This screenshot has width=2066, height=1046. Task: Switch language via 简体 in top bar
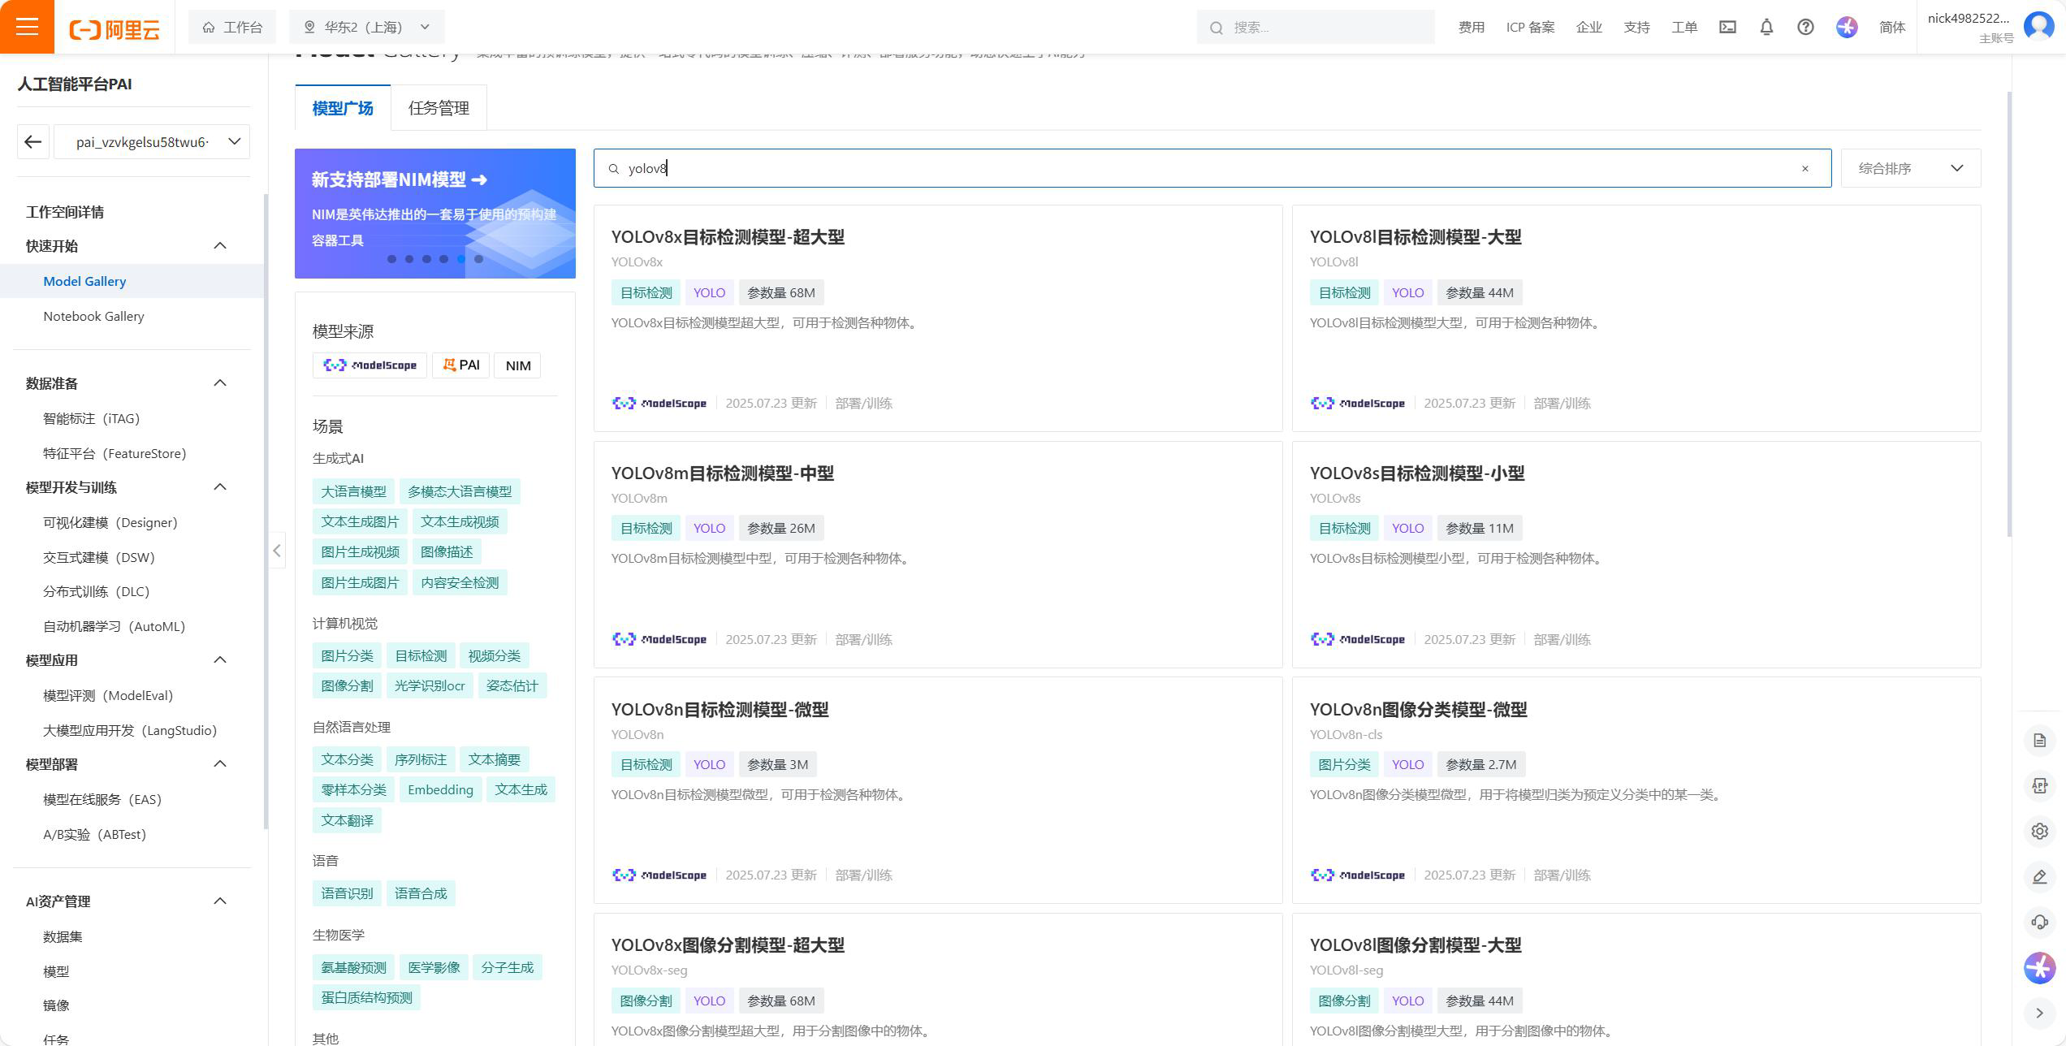(x=1892, y=27)
